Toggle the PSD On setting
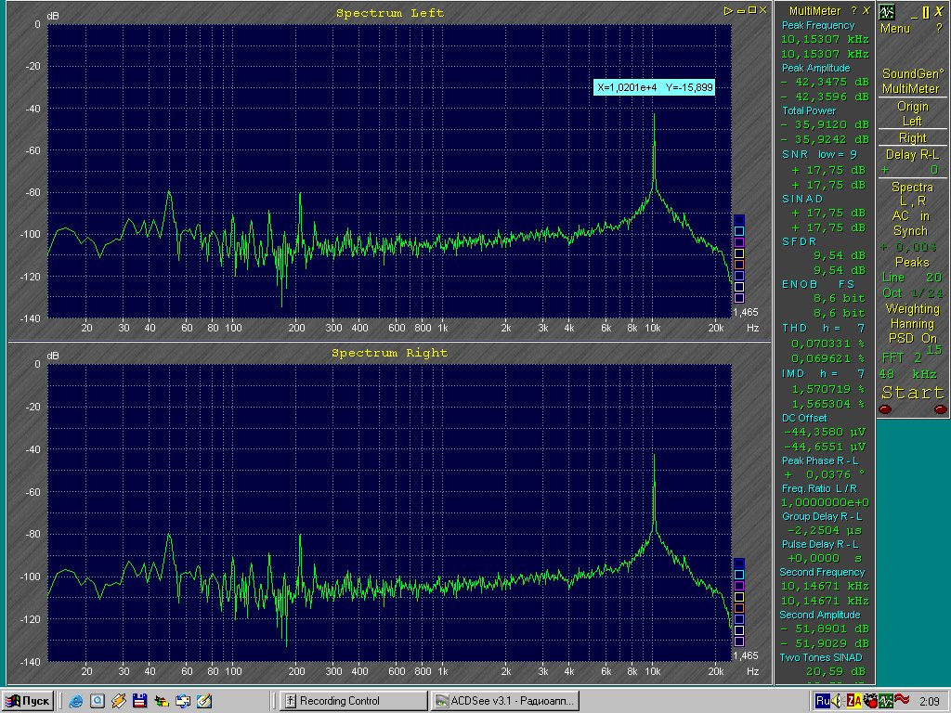951x713 pixels. click(912, 339)
